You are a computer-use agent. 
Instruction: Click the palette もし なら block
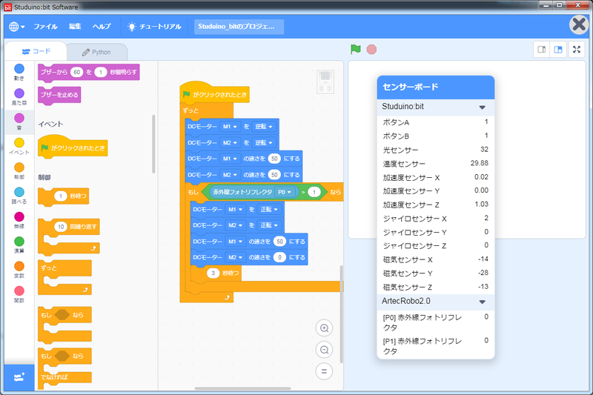64,325
